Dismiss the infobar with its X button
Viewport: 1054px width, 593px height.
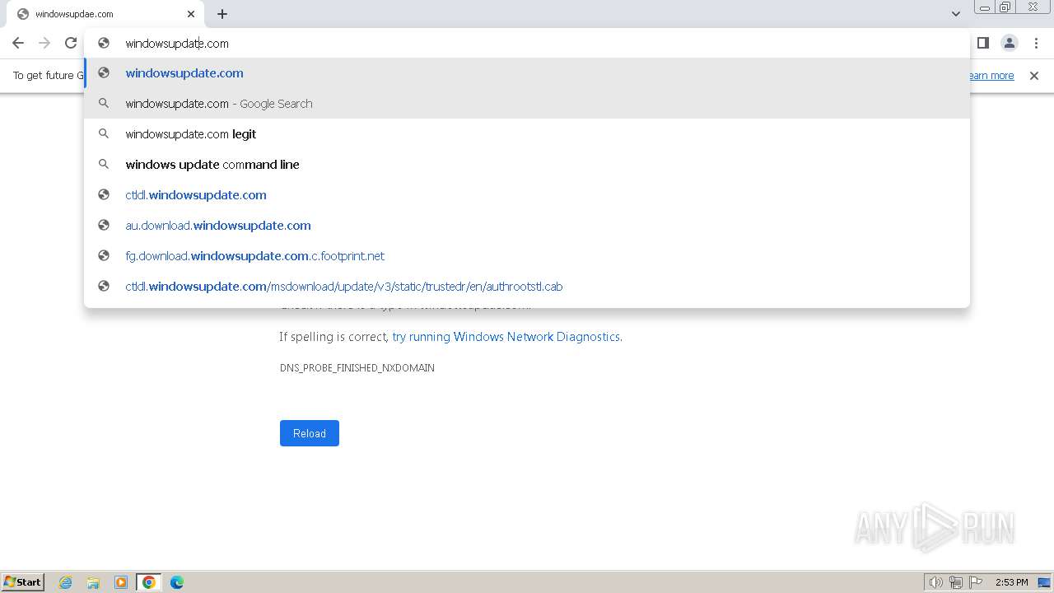click(x=1034, y=76)
